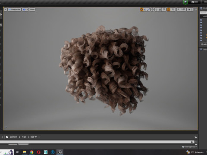207x155 pixels.
Task: Click the magnifier search icon
Action: click(x=192, y=142)
